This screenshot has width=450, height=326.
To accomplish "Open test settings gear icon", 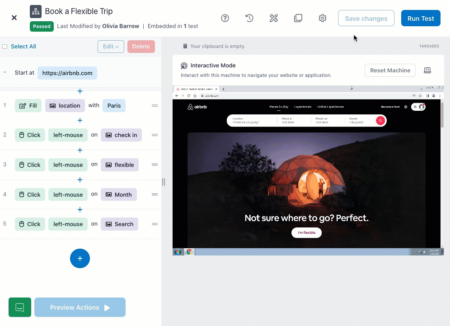I will (323, 19).
